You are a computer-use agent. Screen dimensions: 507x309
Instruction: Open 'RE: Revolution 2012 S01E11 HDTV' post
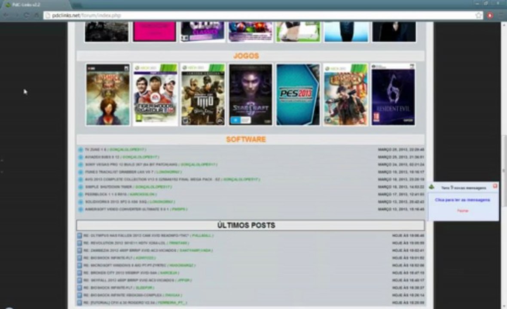tap(125, 243)
